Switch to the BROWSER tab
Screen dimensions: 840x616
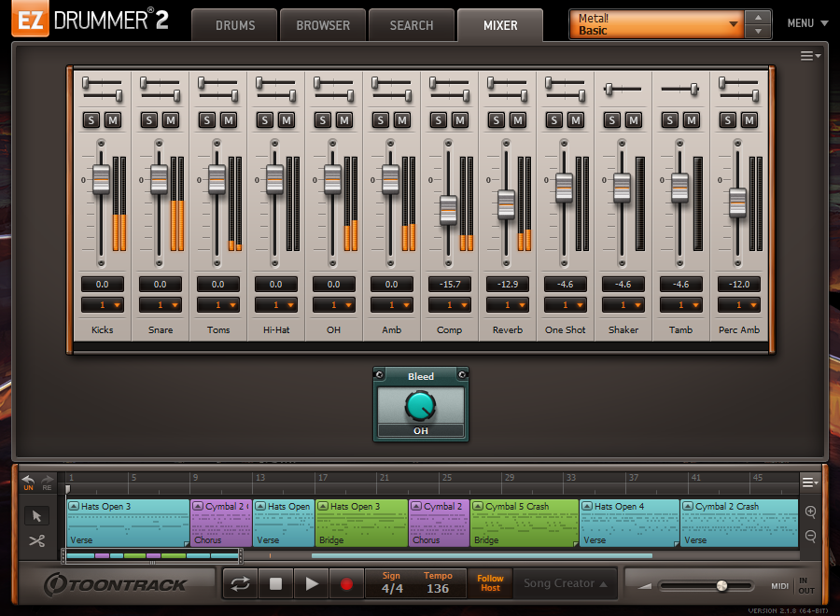click(323, 25)
